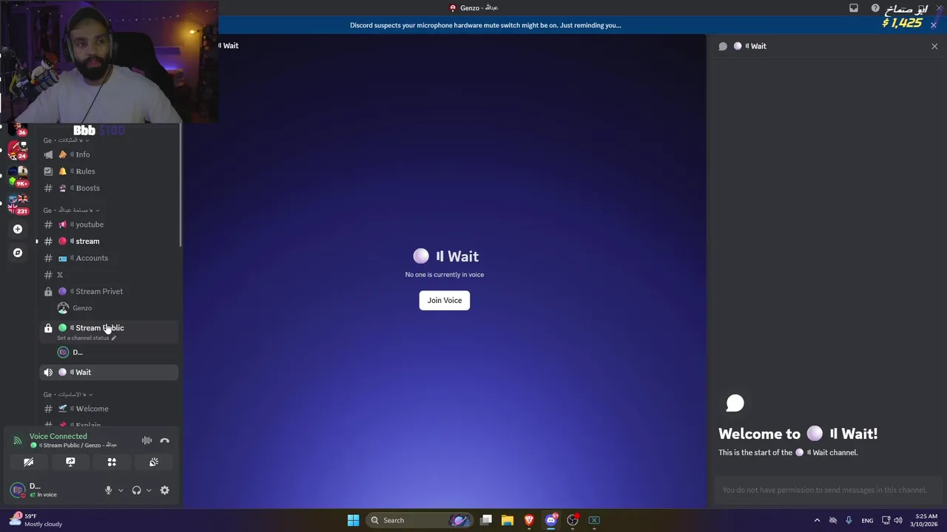Toggle headphone deafen in user panel
The image size is (947, 532).
pos(136,490)
